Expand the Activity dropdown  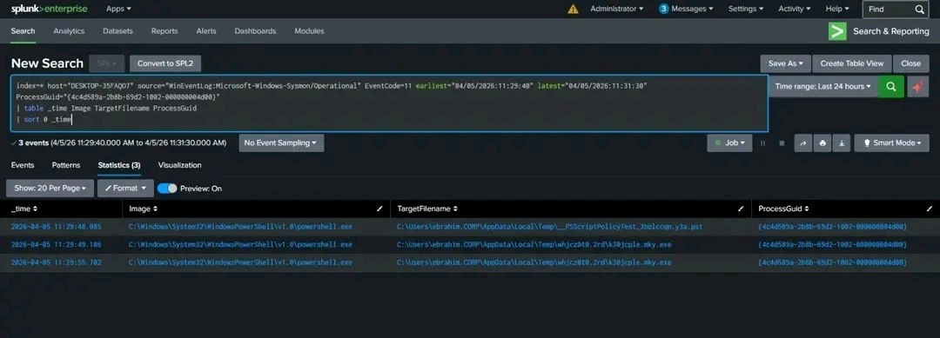pos(795,9)
